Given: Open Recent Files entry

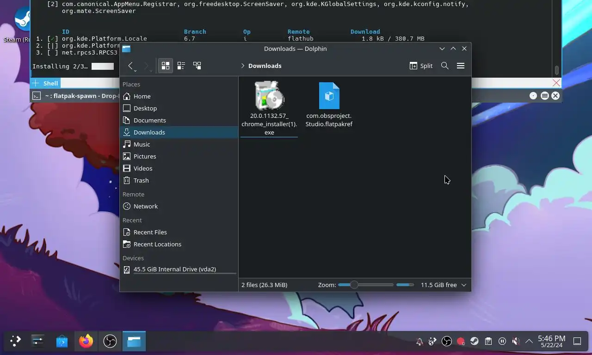Looking at the screenshot, I should tap(179, 232).
